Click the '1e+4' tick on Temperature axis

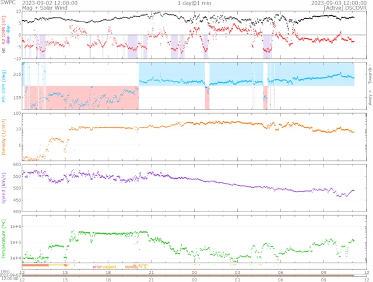[16, 258]
